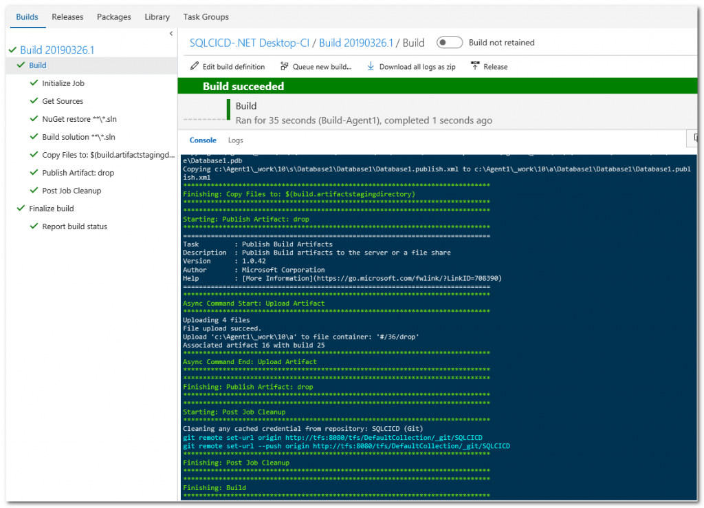Open the Build 20190326.1 breadcrumb link
This screenshot has height=508, width=704.
point(355,43)
